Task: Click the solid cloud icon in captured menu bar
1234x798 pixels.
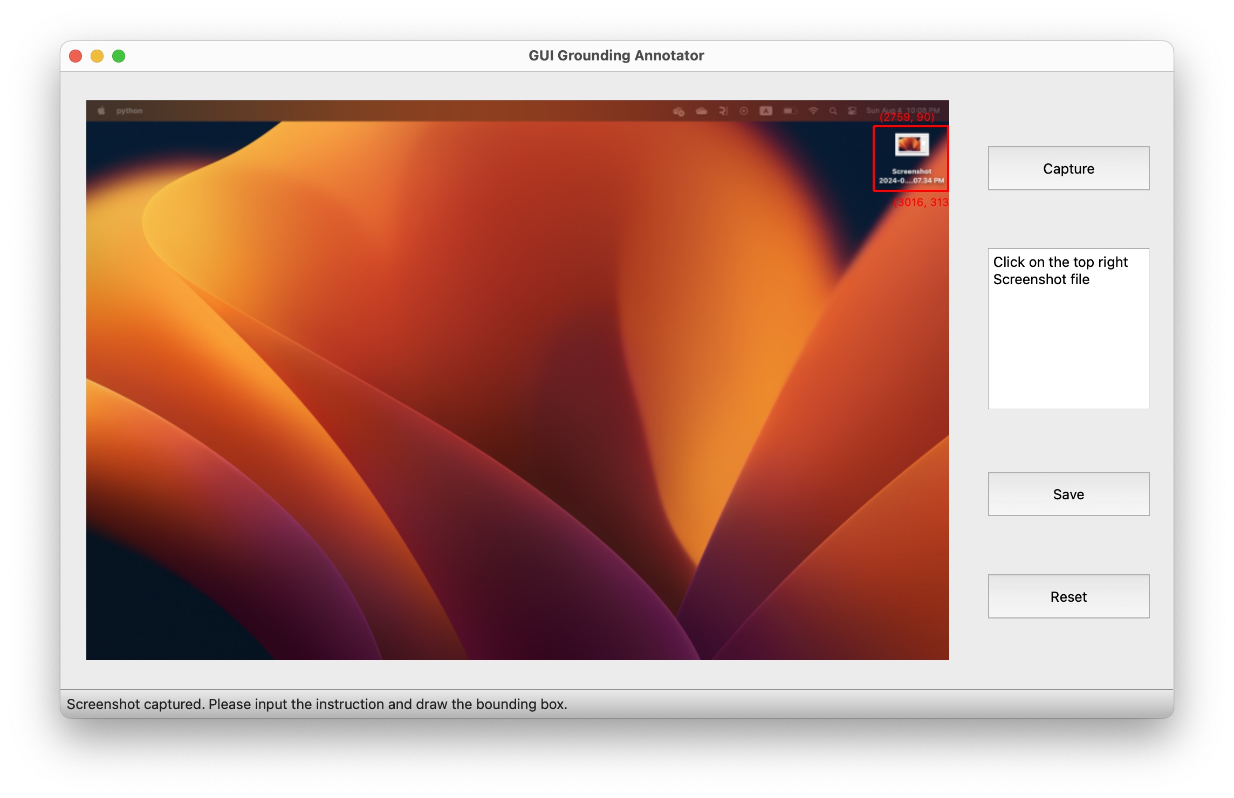Action: 701,111
